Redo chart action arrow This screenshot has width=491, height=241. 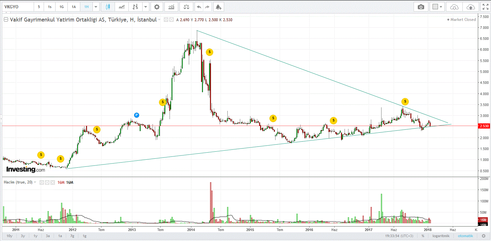tap(207, 7)
